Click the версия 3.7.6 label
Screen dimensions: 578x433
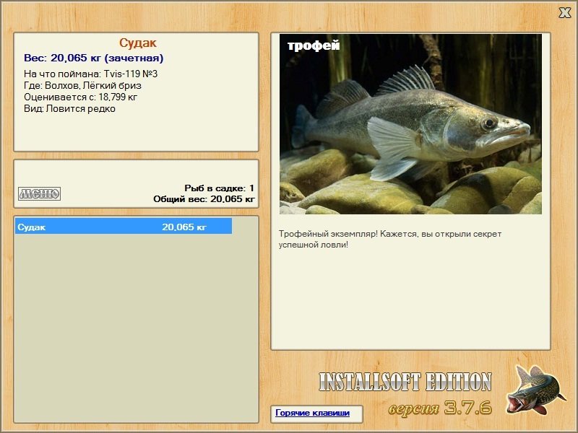(x=440, y=408)
